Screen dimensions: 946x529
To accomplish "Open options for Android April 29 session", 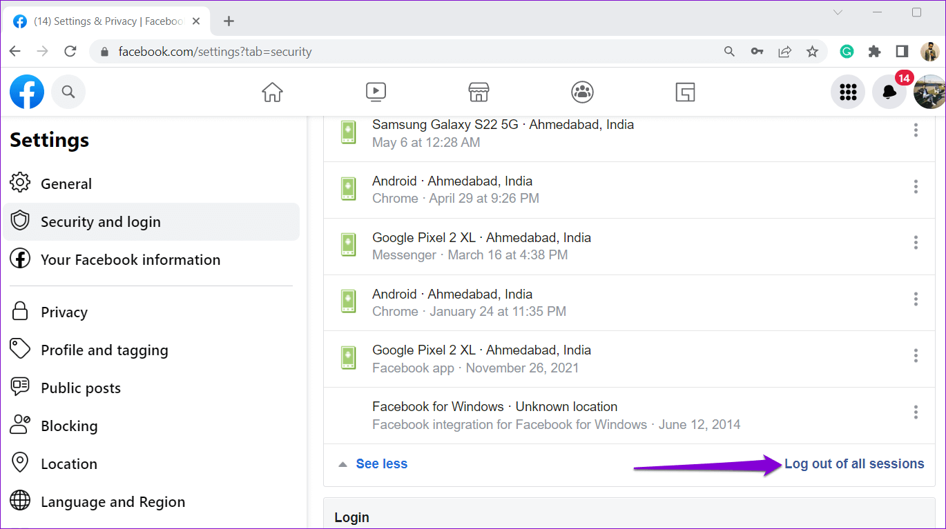I will coord(916,186).
